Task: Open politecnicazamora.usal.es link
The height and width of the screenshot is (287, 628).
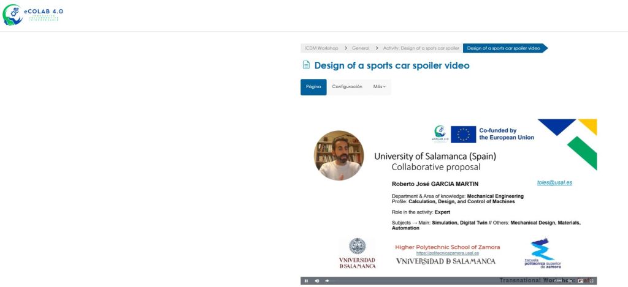Action: (447, 253)
